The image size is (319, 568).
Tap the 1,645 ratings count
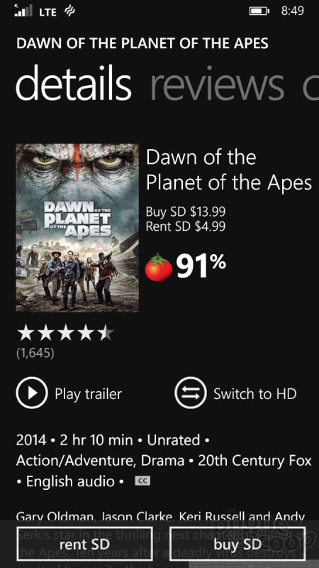coord(35,353)
